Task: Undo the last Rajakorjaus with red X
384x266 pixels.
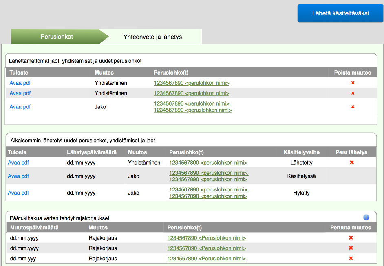Action: tap(351, 258)
